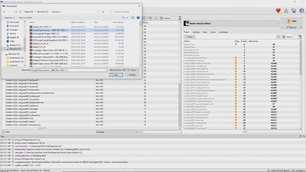Viewport: 306px width, 172px height.
Task: Sort files by Dimensione column
Action: (x=118, y=22)
